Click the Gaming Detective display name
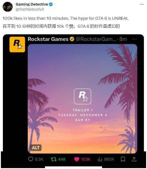The image size is (147, 169). (32, 4)
